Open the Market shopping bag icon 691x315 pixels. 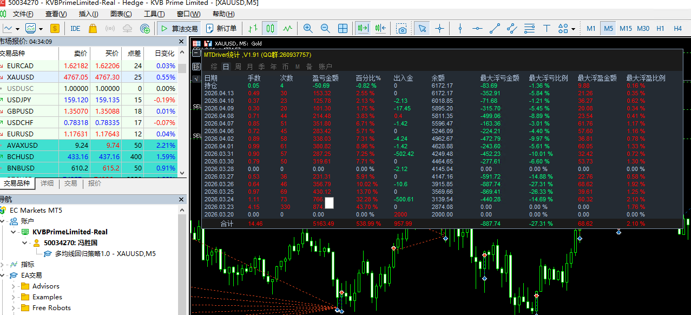(x=93, y=28)
